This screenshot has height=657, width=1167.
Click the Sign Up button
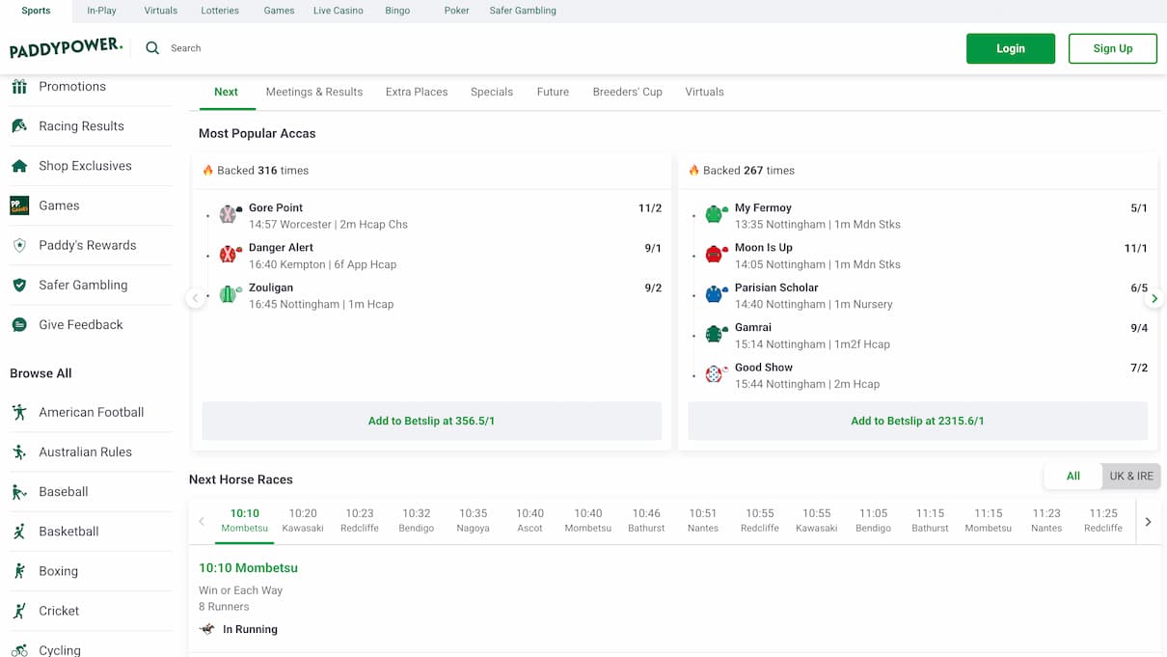[1113, 48]
